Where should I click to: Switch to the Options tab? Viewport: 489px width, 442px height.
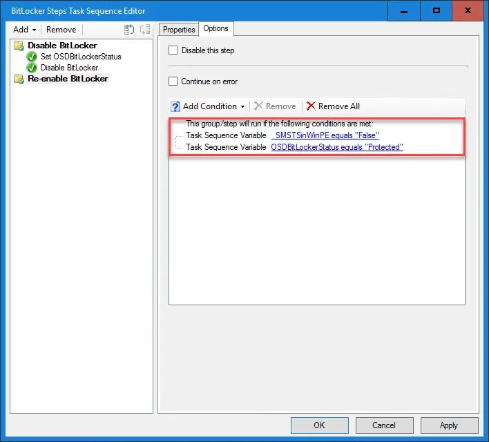click(x=215, y=28)
